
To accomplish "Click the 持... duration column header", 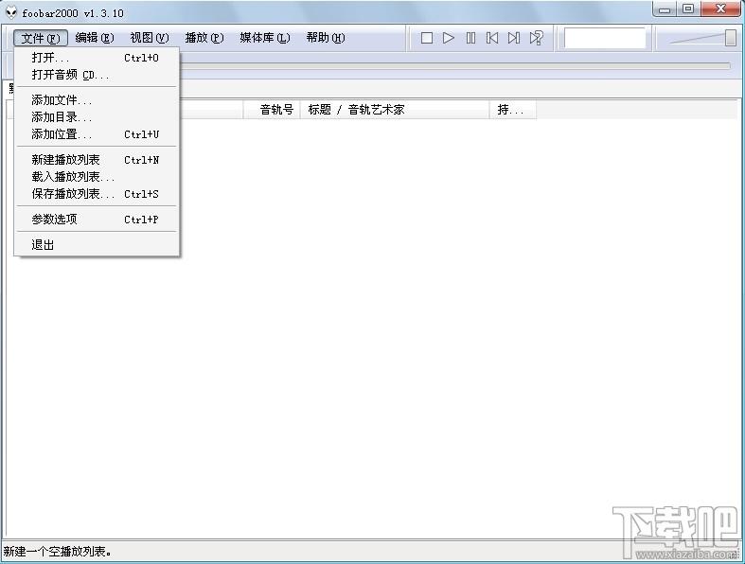I will click(x=513, y=110).
